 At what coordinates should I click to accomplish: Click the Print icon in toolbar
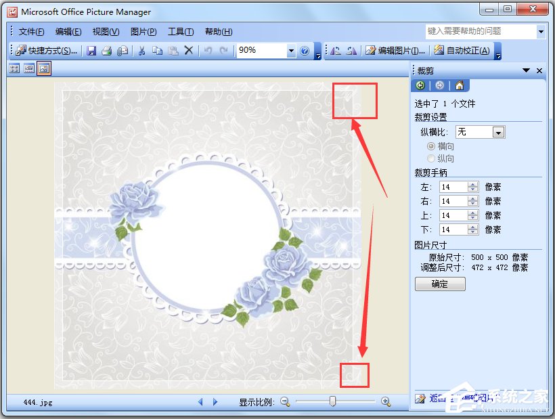point(106,51)
